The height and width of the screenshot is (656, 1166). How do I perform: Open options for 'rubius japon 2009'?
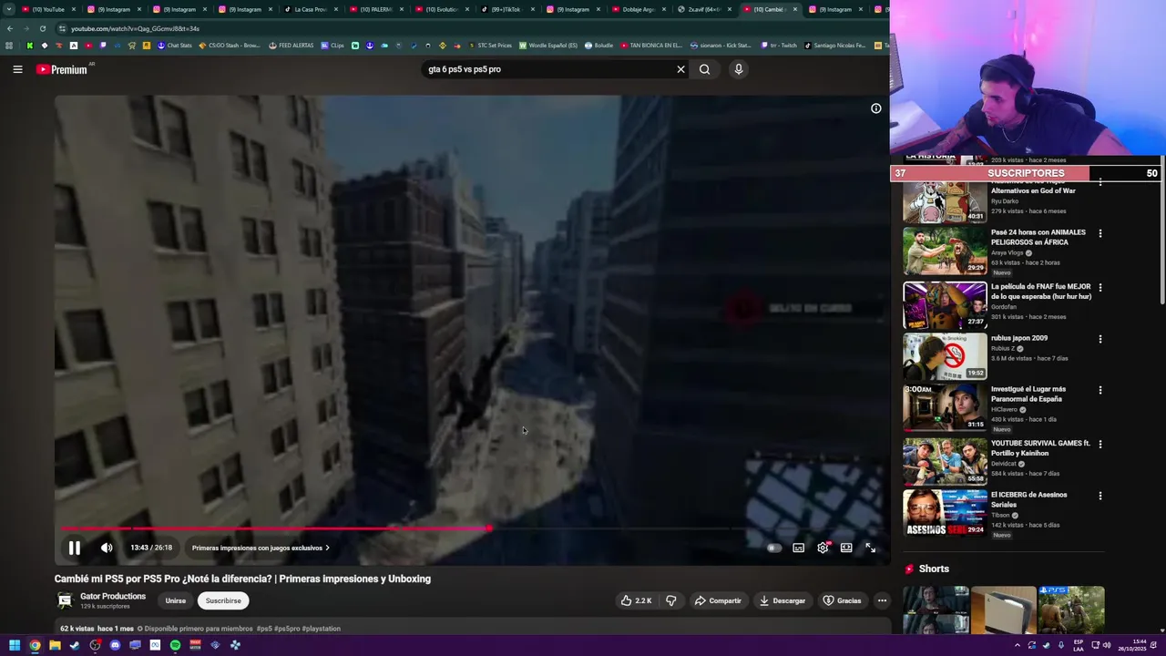pos(1100,339)
